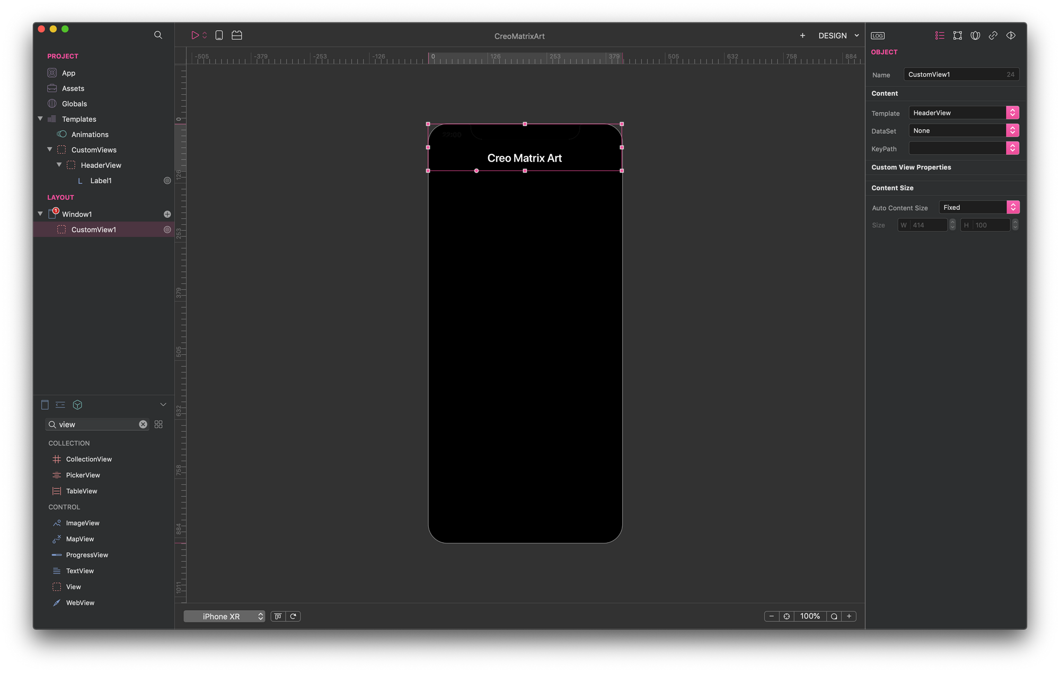Toggle visibility circle for Label1
Viewport: 1060px width, 673px height.
[167, 181]
